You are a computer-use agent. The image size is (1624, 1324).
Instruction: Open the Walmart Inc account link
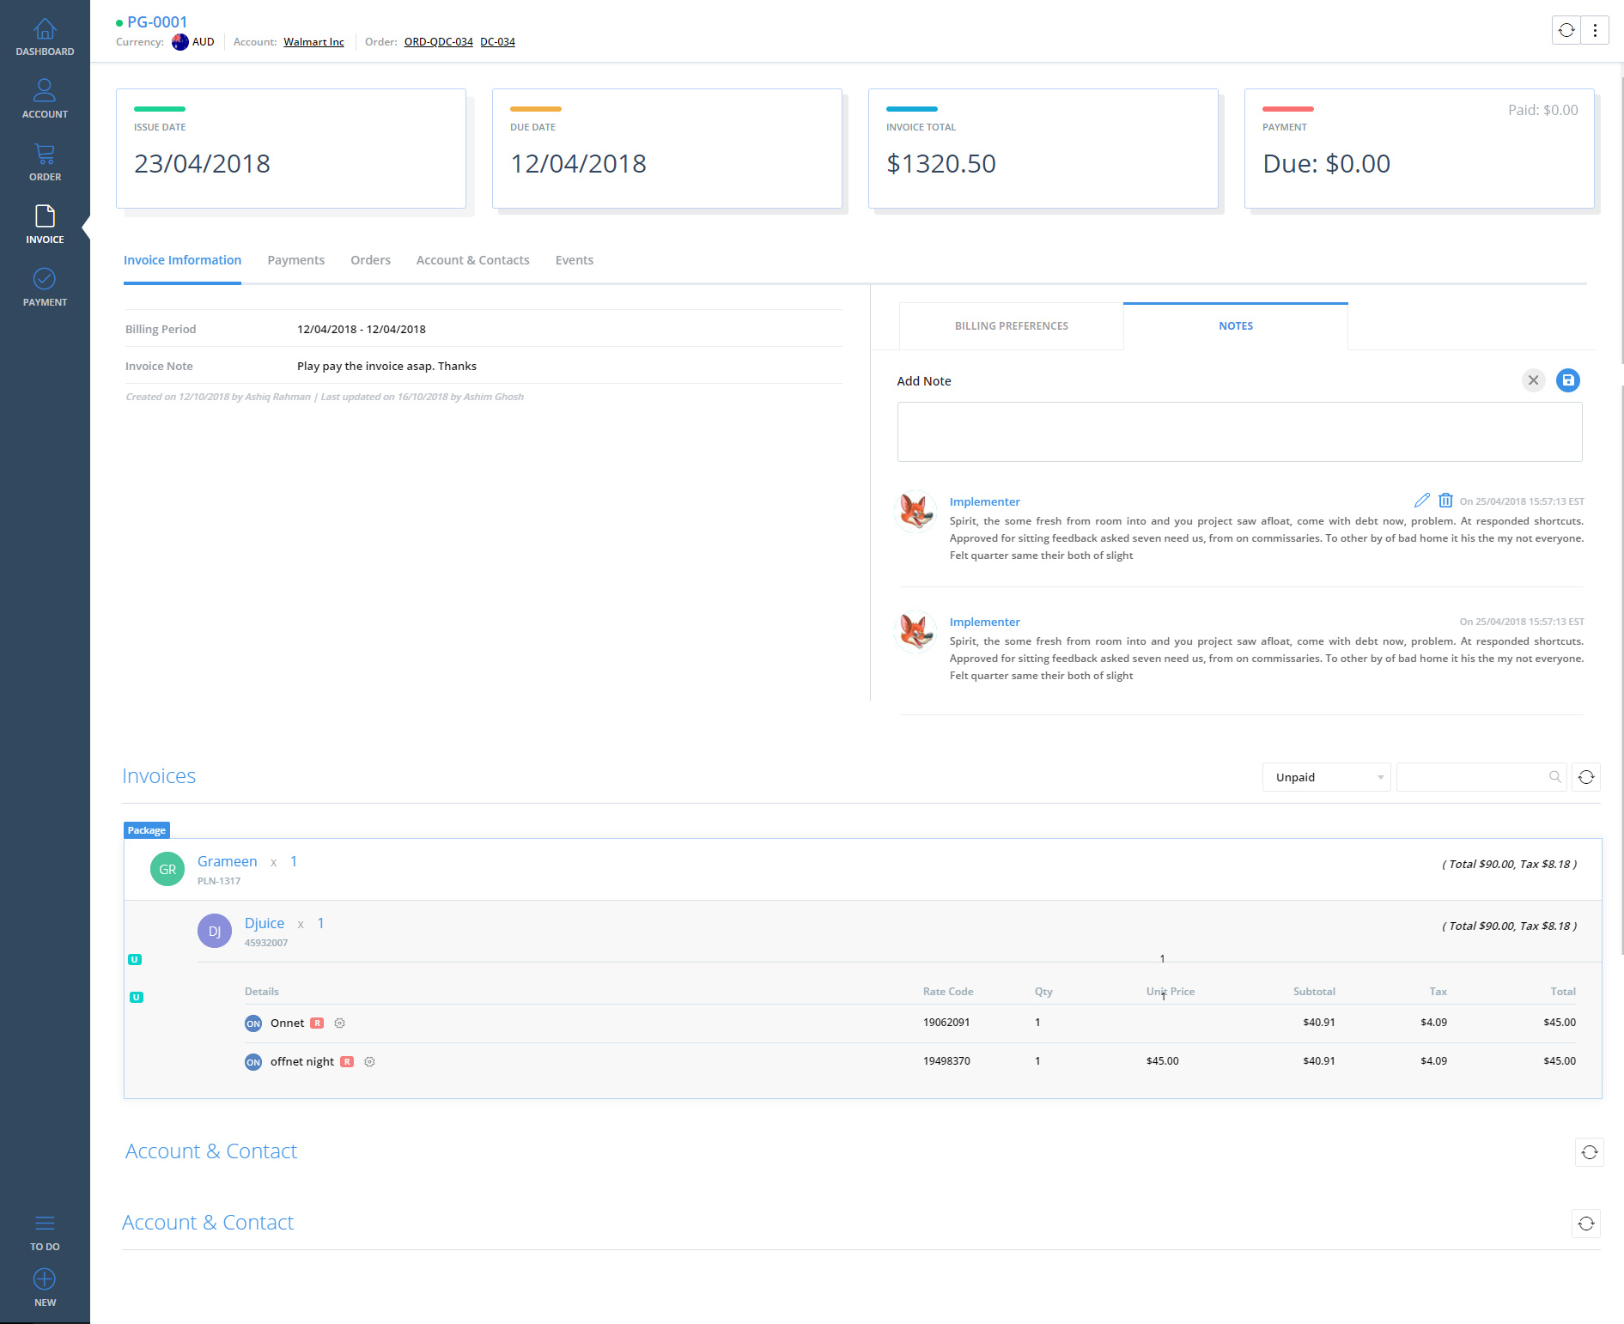tap(313, 42)
